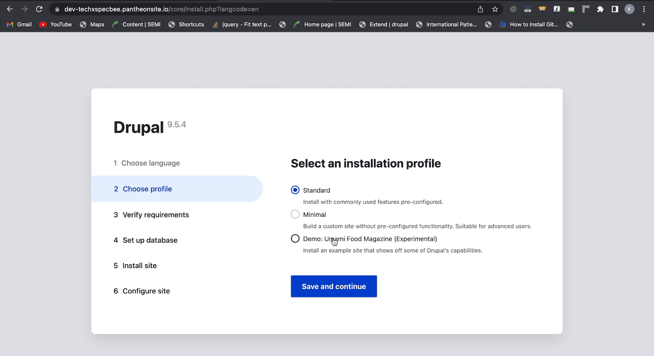This screenshot has width=654, height=356.
Task: Click the Save and continue button
Action: coord(334,286)
